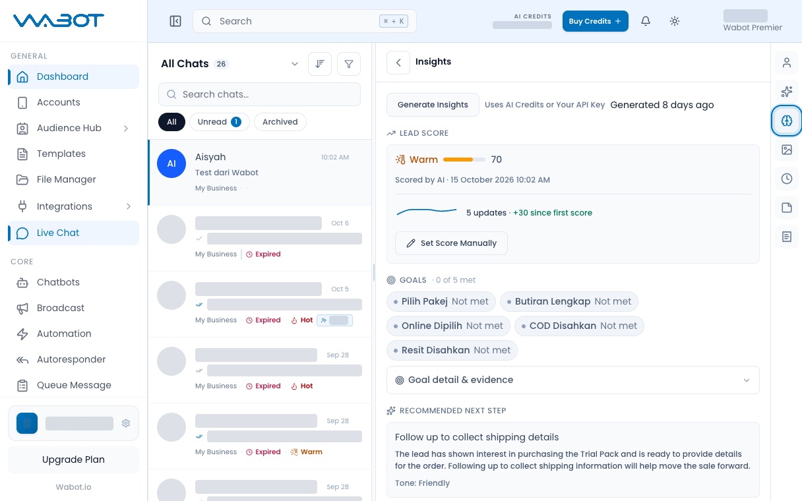Open Integrations menu item
Image resolution: width=802 pixels, height=501 pixels.
[x=74, y=206]
